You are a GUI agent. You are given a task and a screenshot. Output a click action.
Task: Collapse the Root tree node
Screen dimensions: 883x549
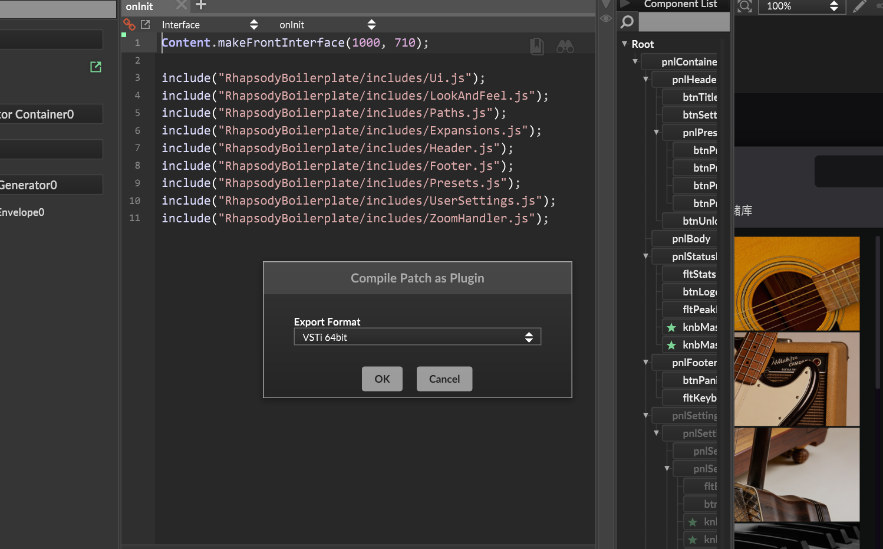(624, 44)
